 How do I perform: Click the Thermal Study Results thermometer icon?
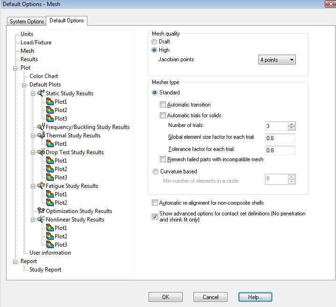point(41,135)
